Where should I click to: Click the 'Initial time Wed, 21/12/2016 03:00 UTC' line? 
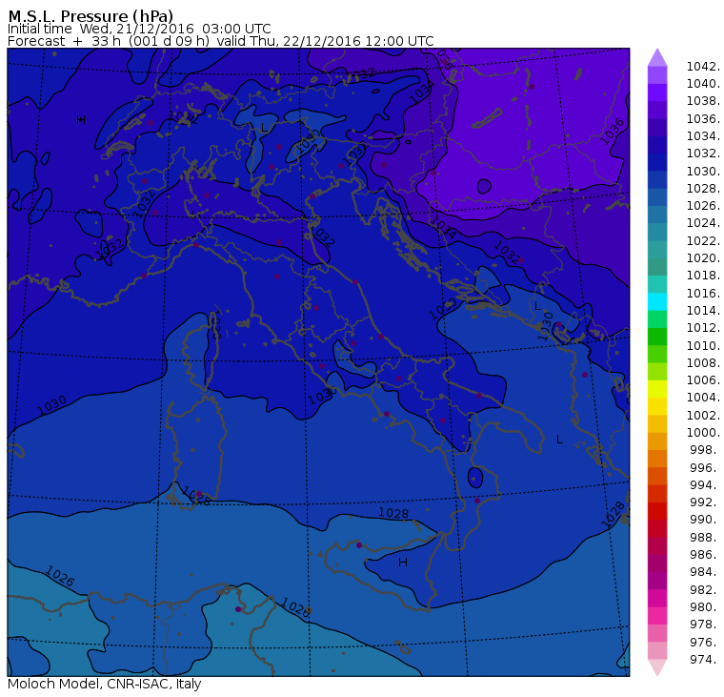tap(139, 29)
